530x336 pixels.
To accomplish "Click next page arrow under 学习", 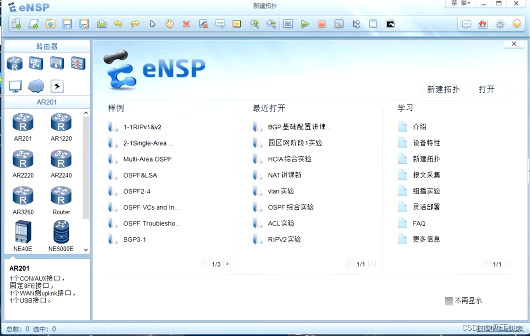I will [x=509, y=264].
